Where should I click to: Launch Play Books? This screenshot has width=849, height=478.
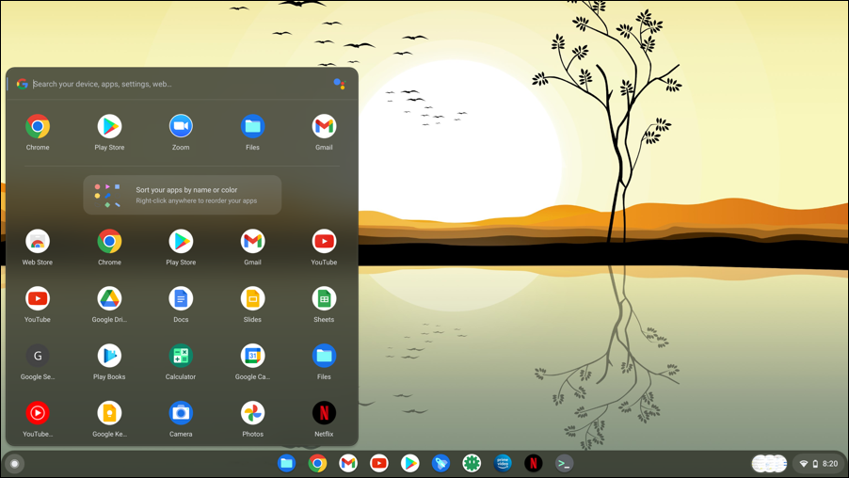point(109,357)
